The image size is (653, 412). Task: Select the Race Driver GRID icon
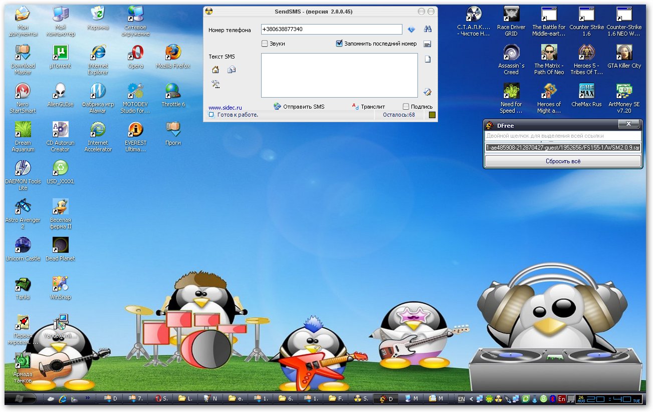[x=511, y=22]
